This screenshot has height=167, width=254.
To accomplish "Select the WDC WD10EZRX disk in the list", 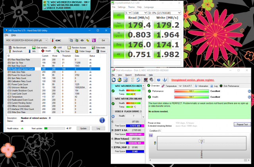I will [x=126, y=98].
